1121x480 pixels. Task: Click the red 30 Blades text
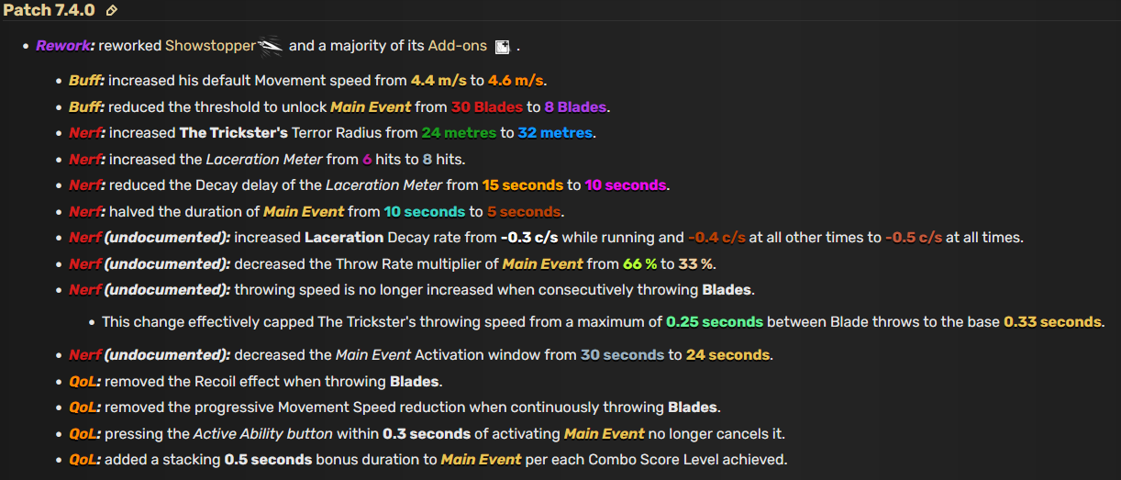pos(487,106)
